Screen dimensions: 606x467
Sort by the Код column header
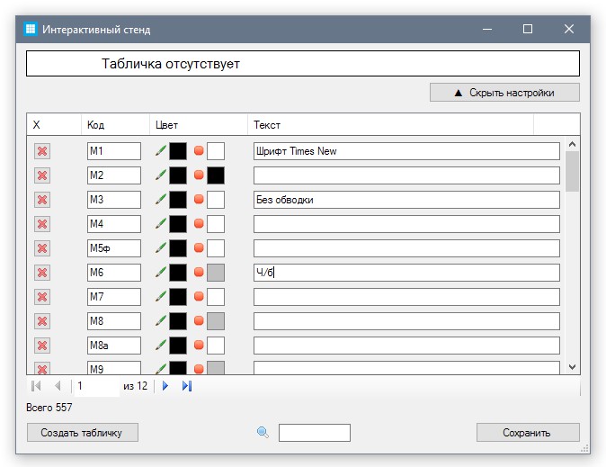pos(114,124)
